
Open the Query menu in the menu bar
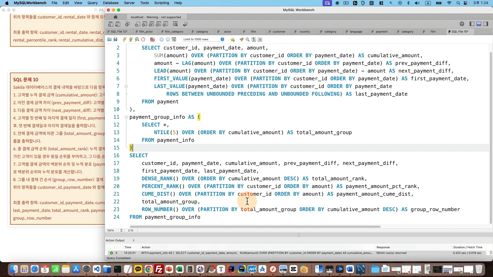coord(92,3)
